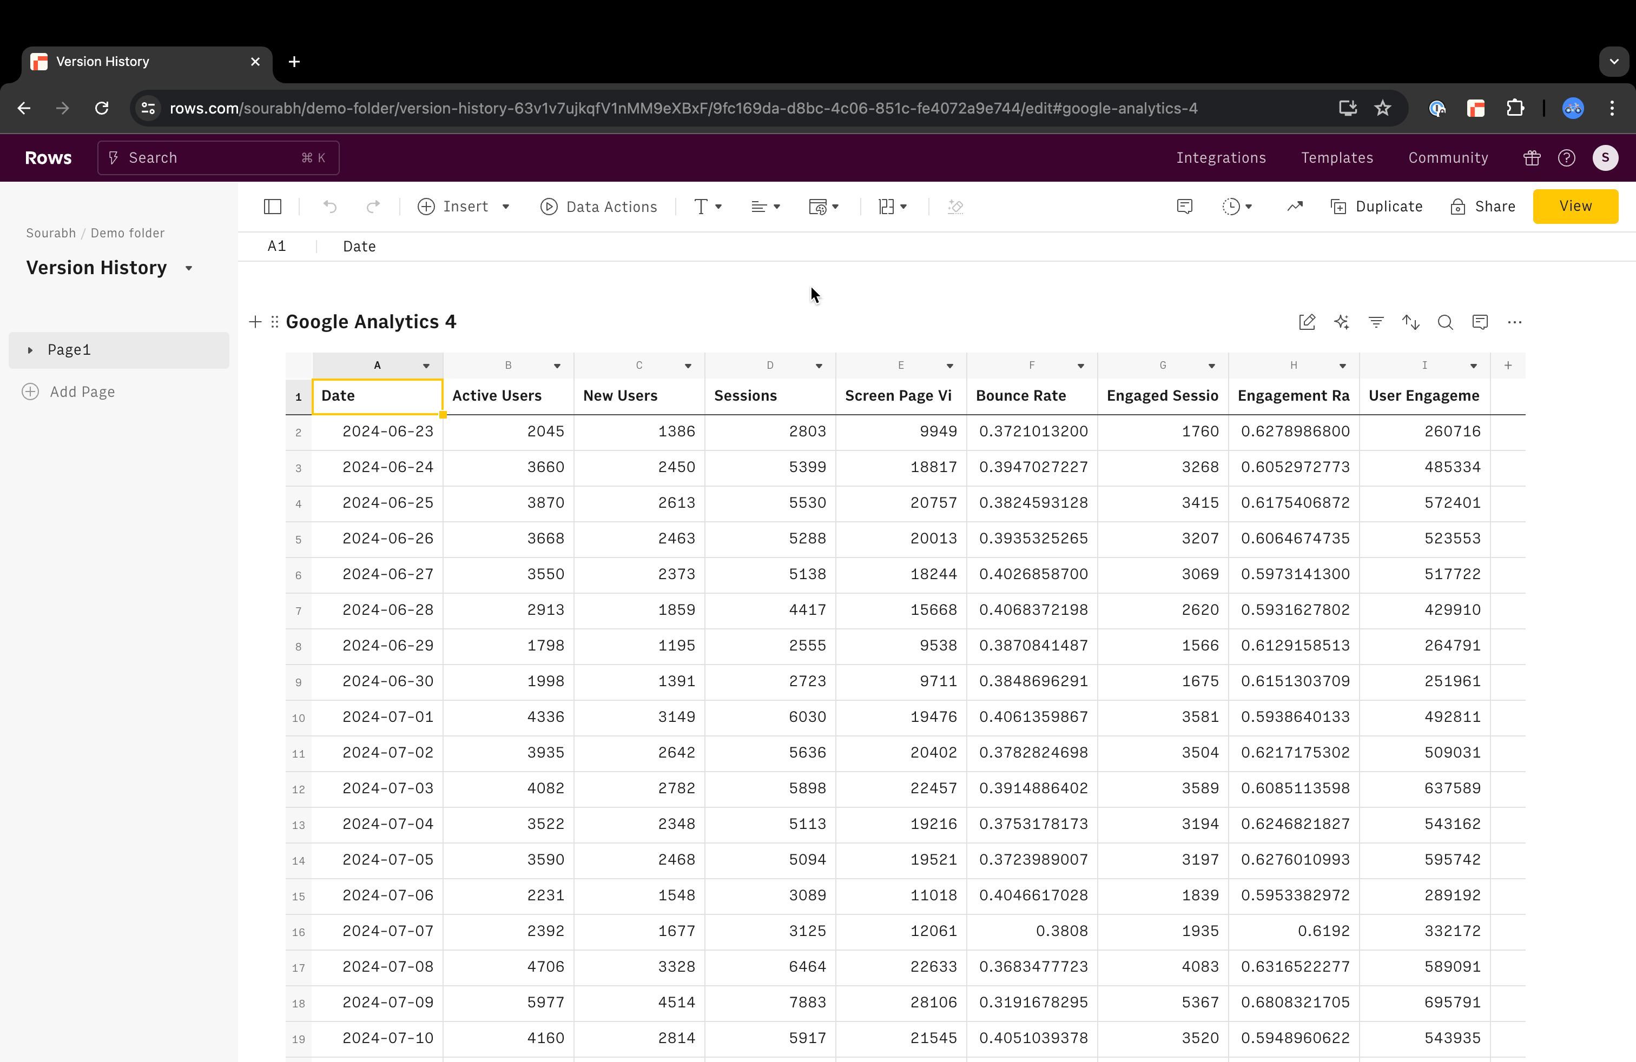
Task: Click the Add Page link
Action: pos(82,391)
